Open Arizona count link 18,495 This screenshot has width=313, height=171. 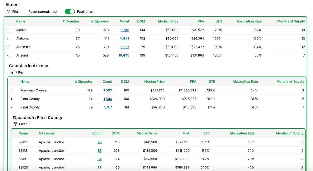click(124, 55)
